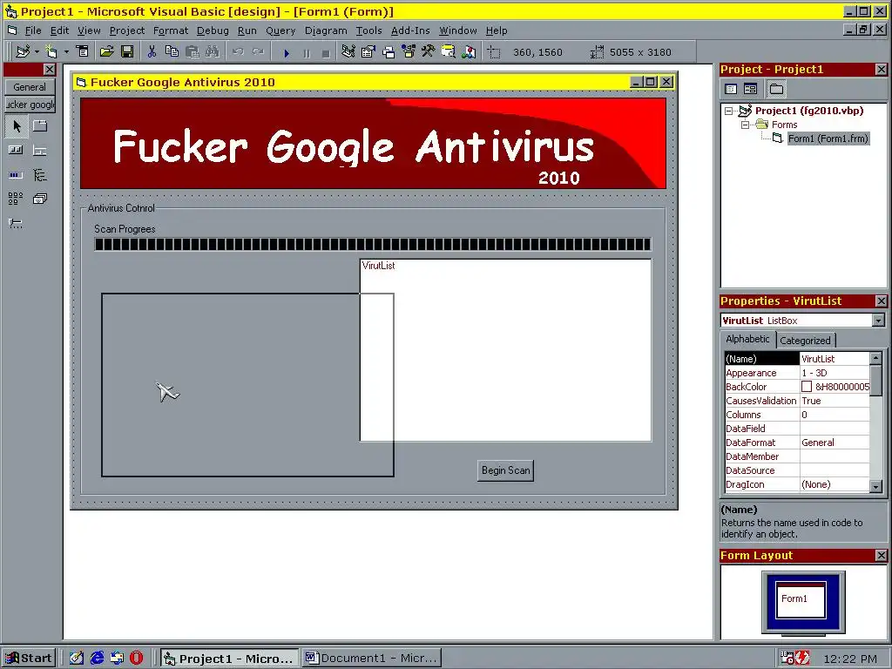Click the Project1 Visual Basic taskbar button

229,659
